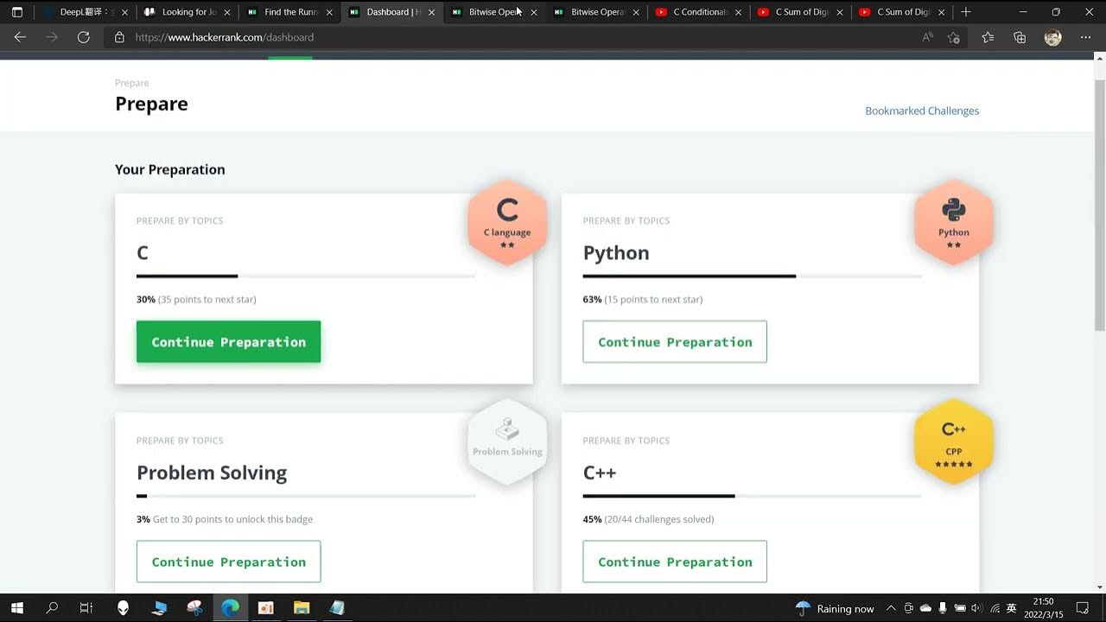1106x622 pixels.
Task: Click the C++ progress bar
Action: click(x=753, y=496)
